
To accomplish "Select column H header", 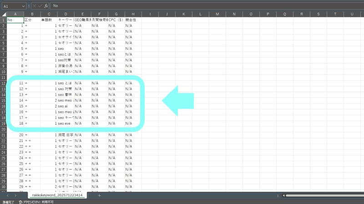I will (x=133, y=14).
